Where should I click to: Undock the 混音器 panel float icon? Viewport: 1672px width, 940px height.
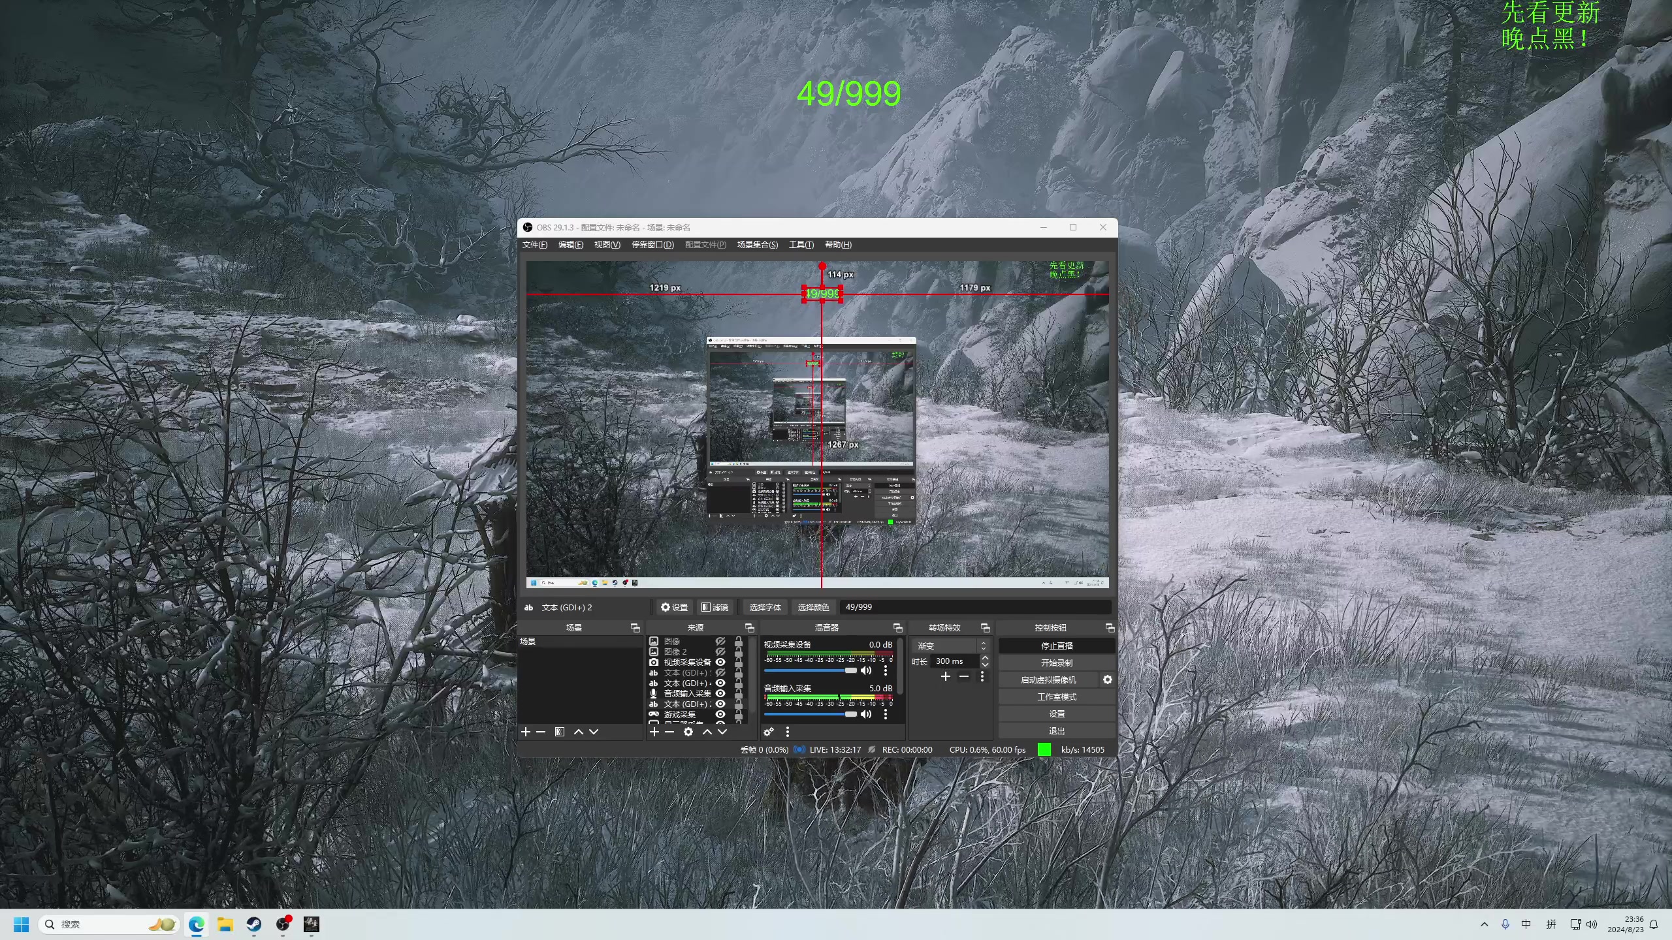click(x=898, y=627)
